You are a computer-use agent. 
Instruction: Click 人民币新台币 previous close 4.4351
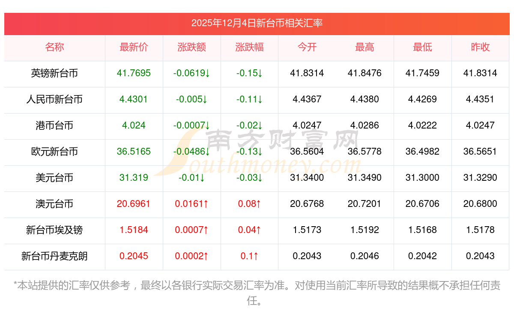click(480, 99)
